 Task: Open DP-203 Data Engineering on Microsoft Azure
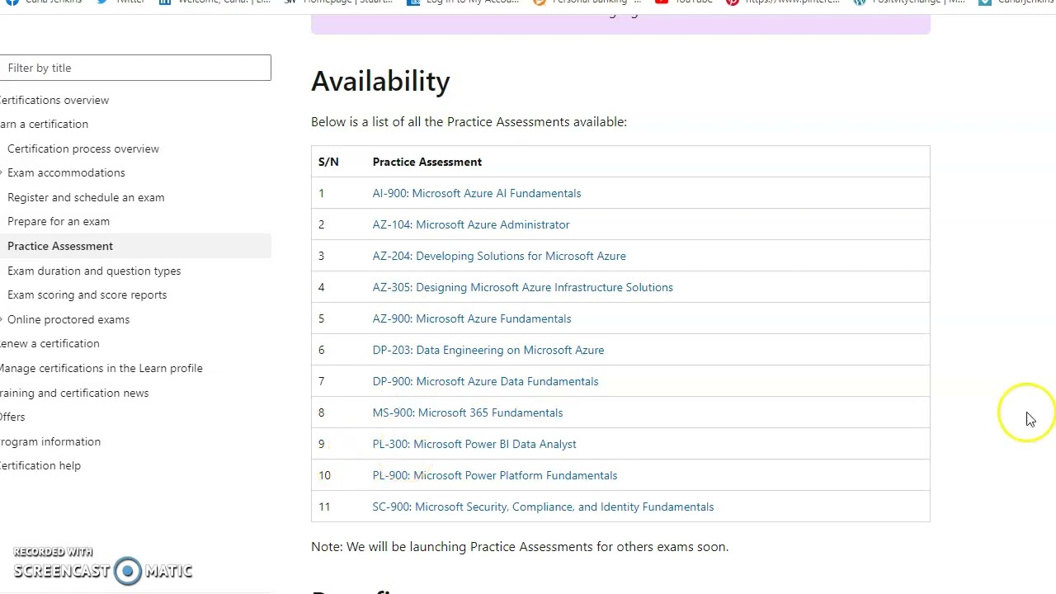(488, 350)
